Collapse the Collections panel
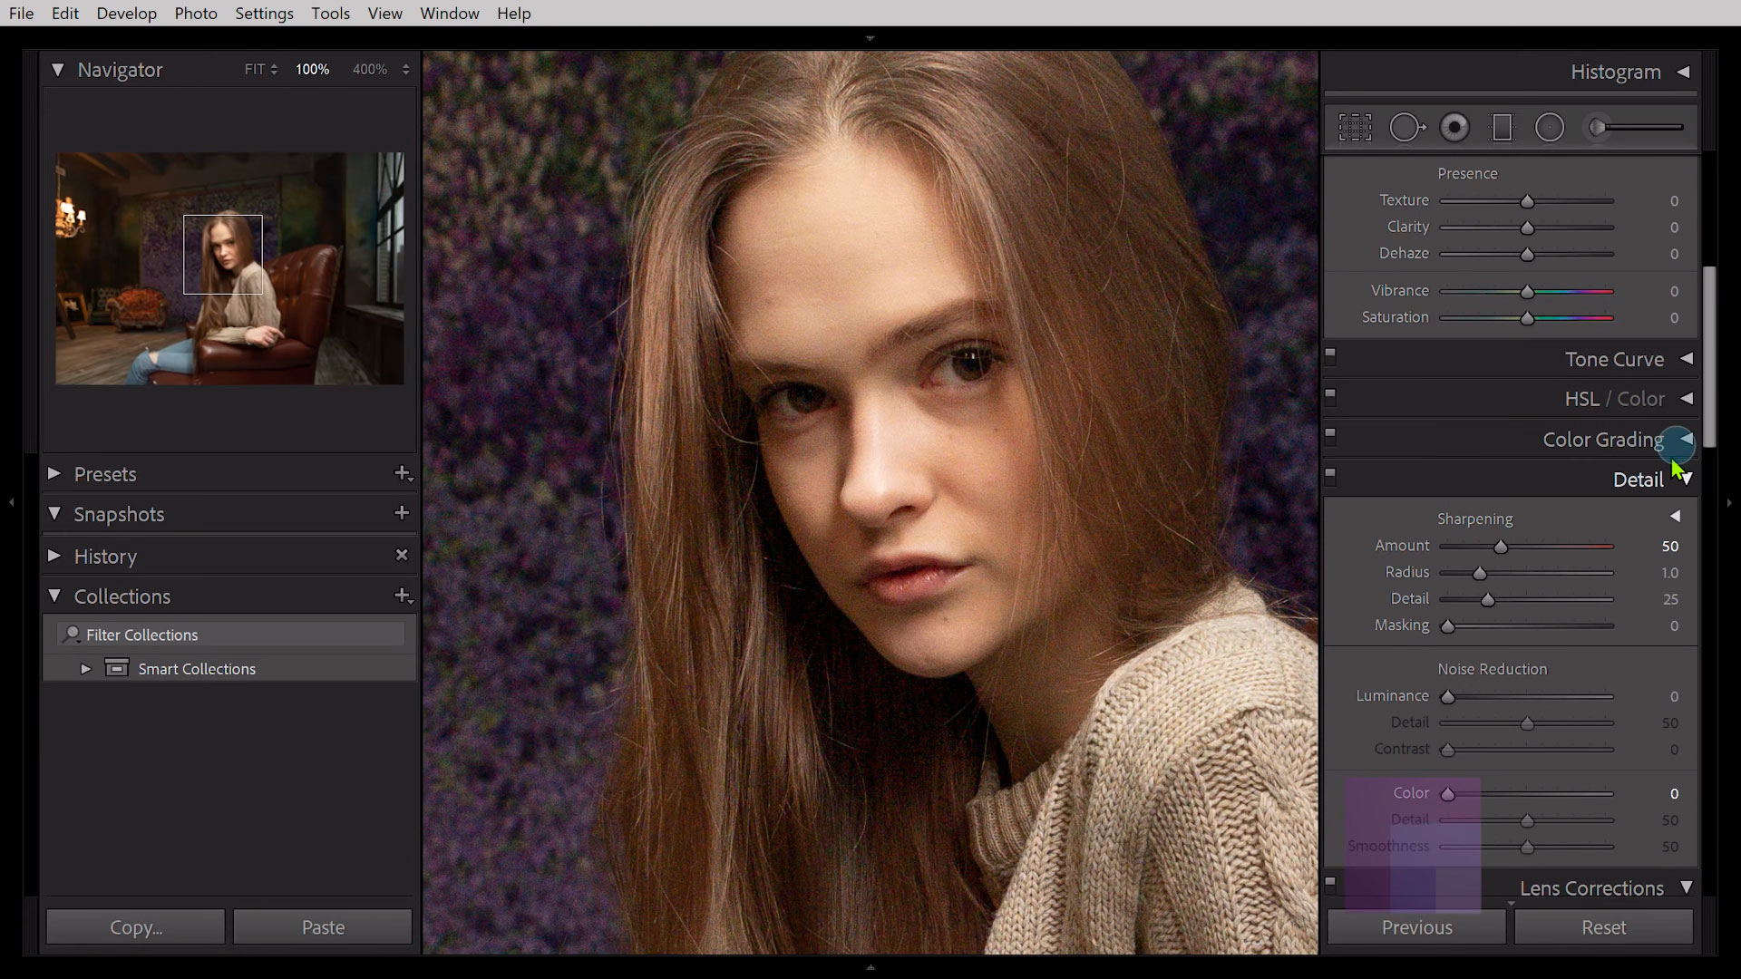Screen dimensions: 1741x979 click(54, 596)
